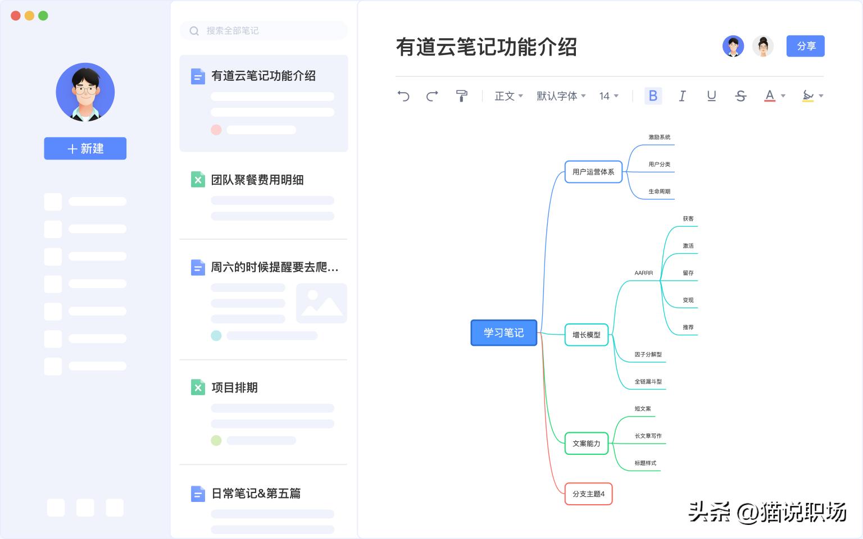
Task: Toggle italic formatting on
Action: tap(682, 96)
